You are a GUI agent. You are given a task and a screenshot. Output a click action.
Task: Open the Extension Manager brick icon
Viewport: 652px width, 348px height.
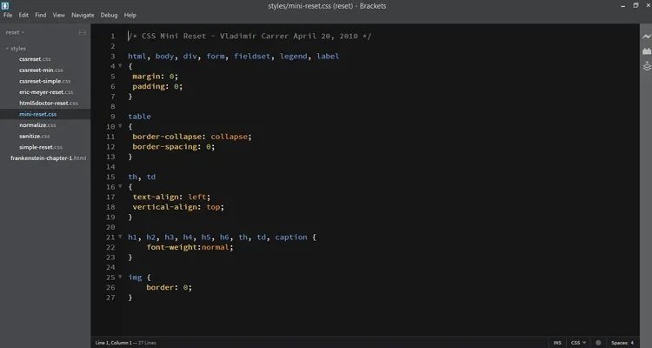pyautogui.click(x=645, y=52)
